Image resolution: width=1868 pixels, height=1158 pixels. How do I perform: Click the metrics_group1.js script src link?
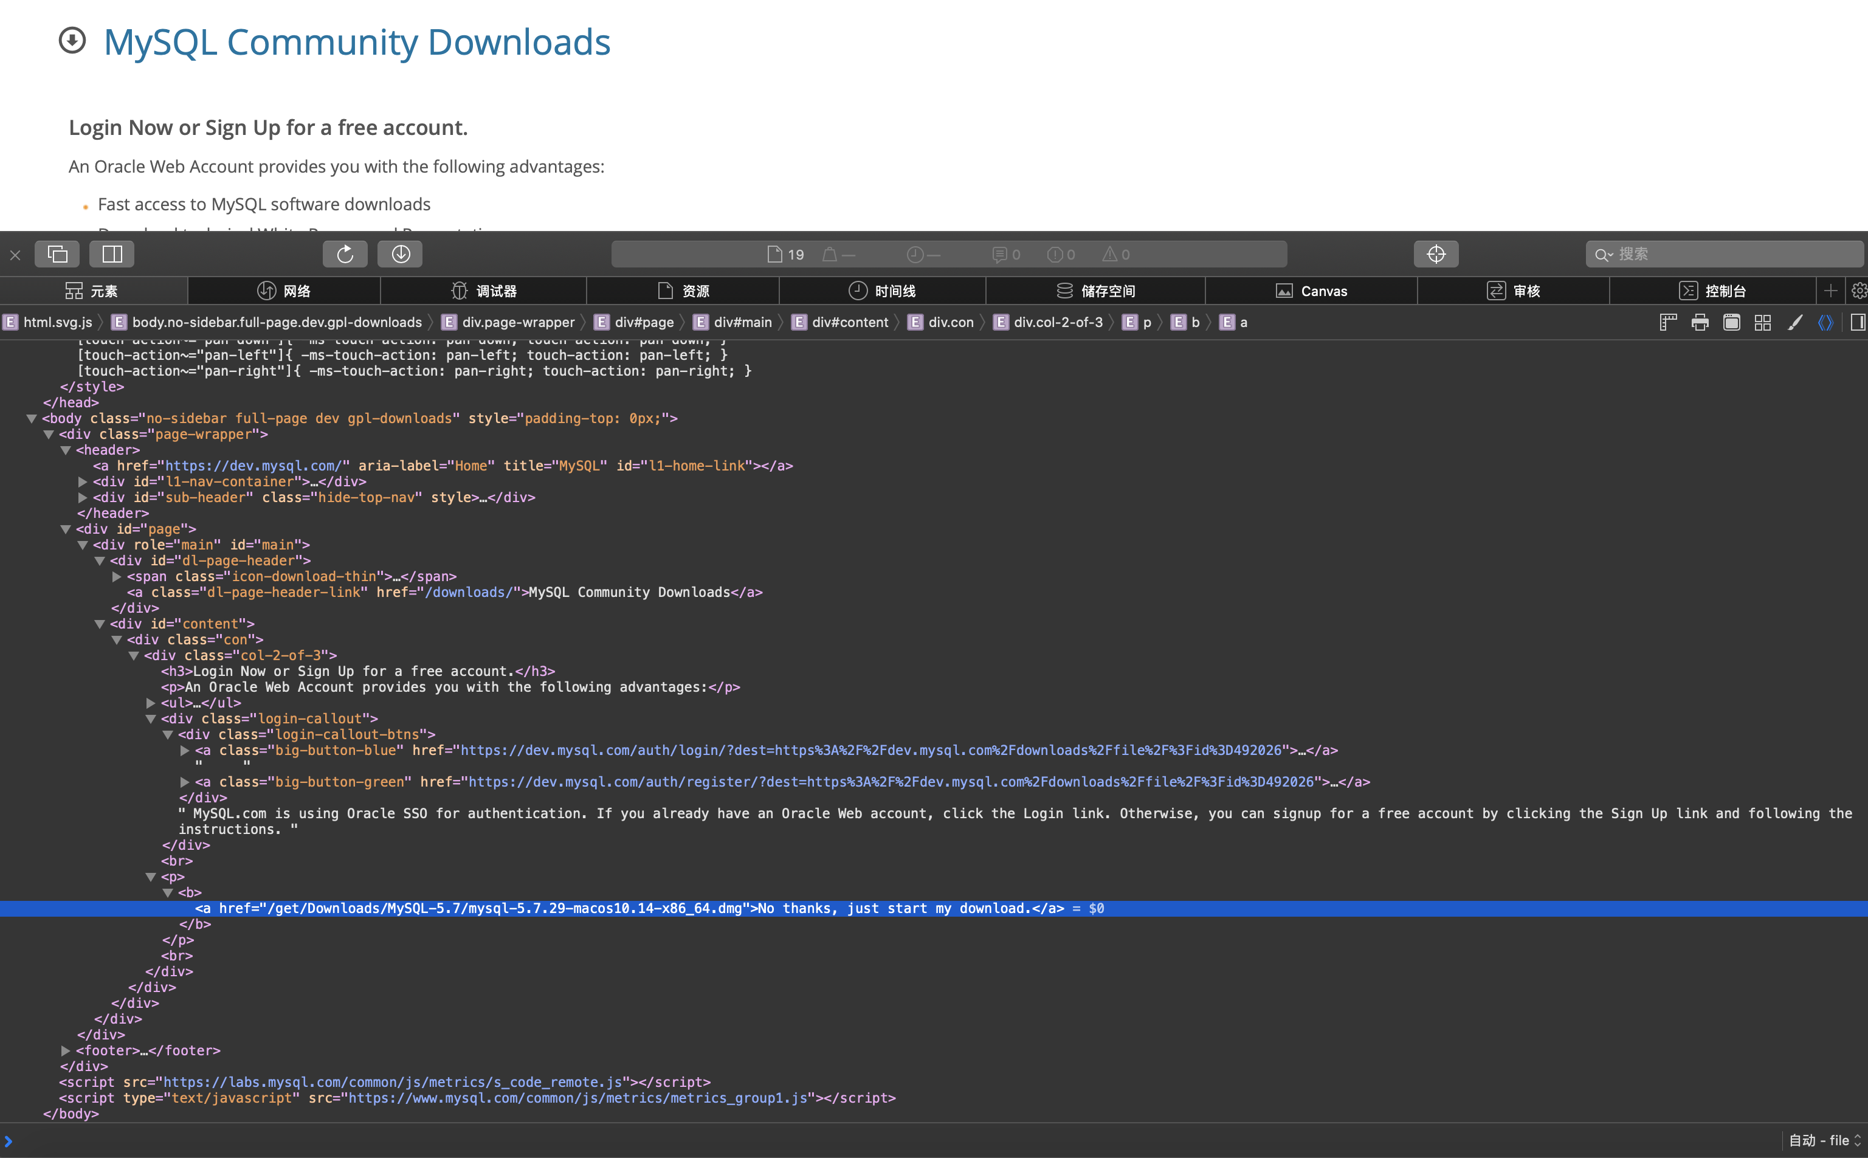click(577, 1098)
